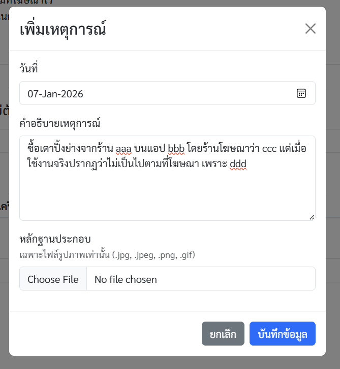
Task: Click the คำอธิบายเหตุการณ์ label
Action: coord(59,123)
